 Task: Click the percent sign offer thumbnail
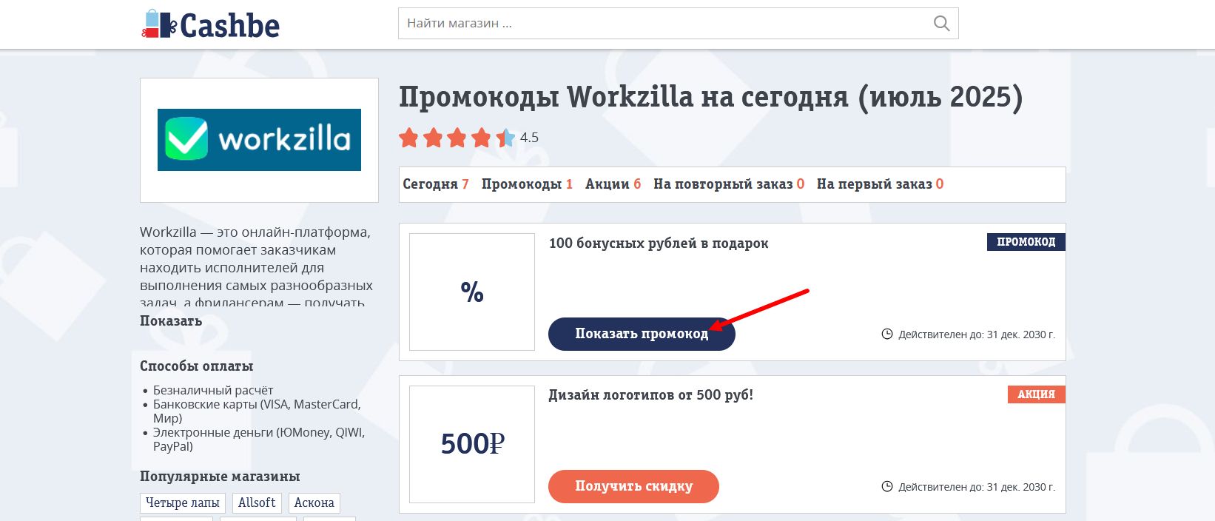[x=472, y=292]
